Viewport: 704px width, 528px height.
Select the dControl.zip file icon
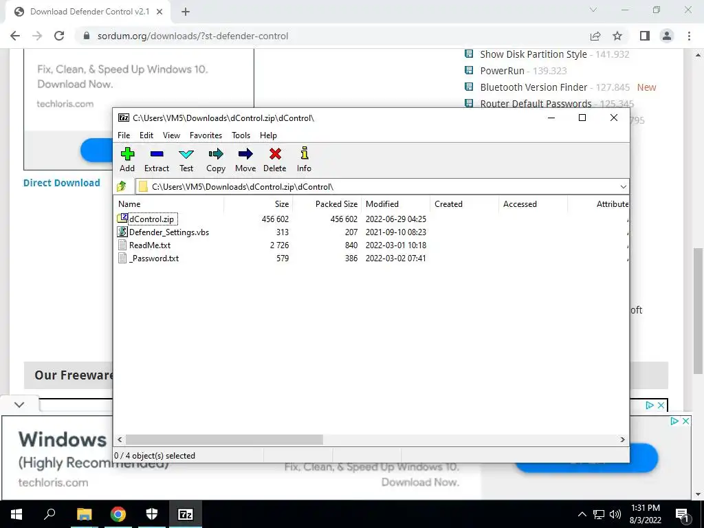coord(122,218)
